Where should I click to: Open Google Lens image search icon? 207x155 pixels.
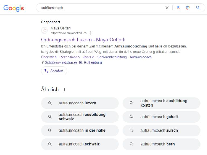tap(188, 8)
